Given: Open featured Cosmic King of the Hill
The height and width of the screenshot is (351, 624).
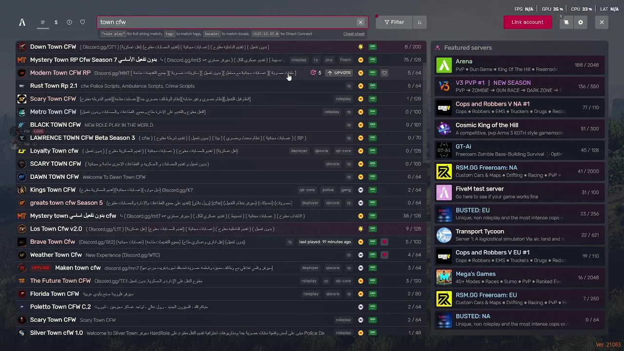Looking at the screenshot, I should (x=520, y=129).
